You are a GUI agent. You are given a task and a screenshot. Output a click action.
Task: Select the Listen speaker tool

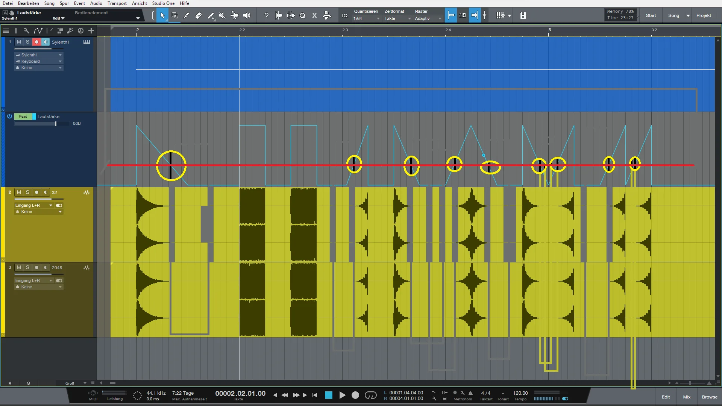(x=247, y=15)
